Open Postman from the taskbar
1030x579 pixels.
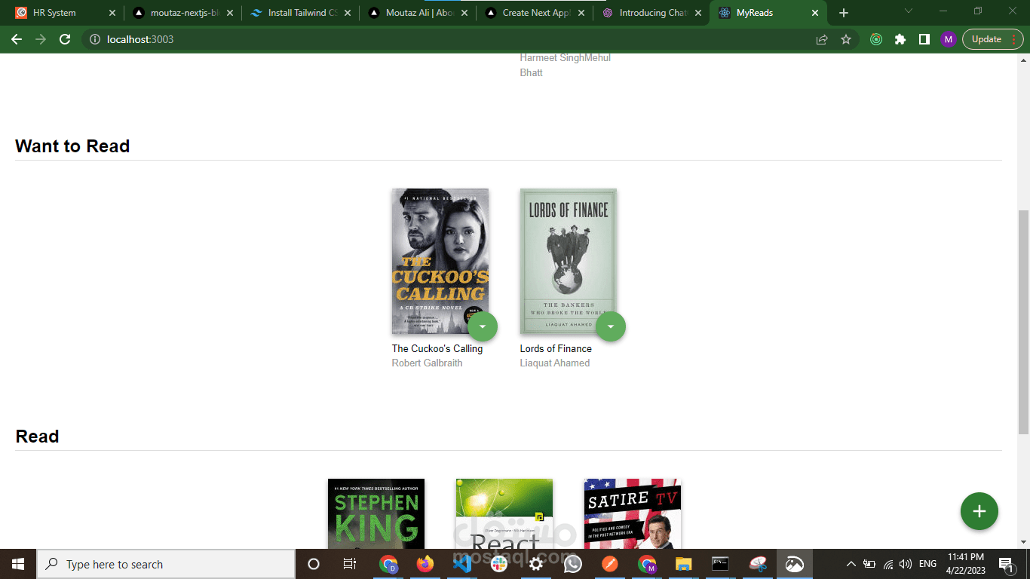tap(610, 564)
